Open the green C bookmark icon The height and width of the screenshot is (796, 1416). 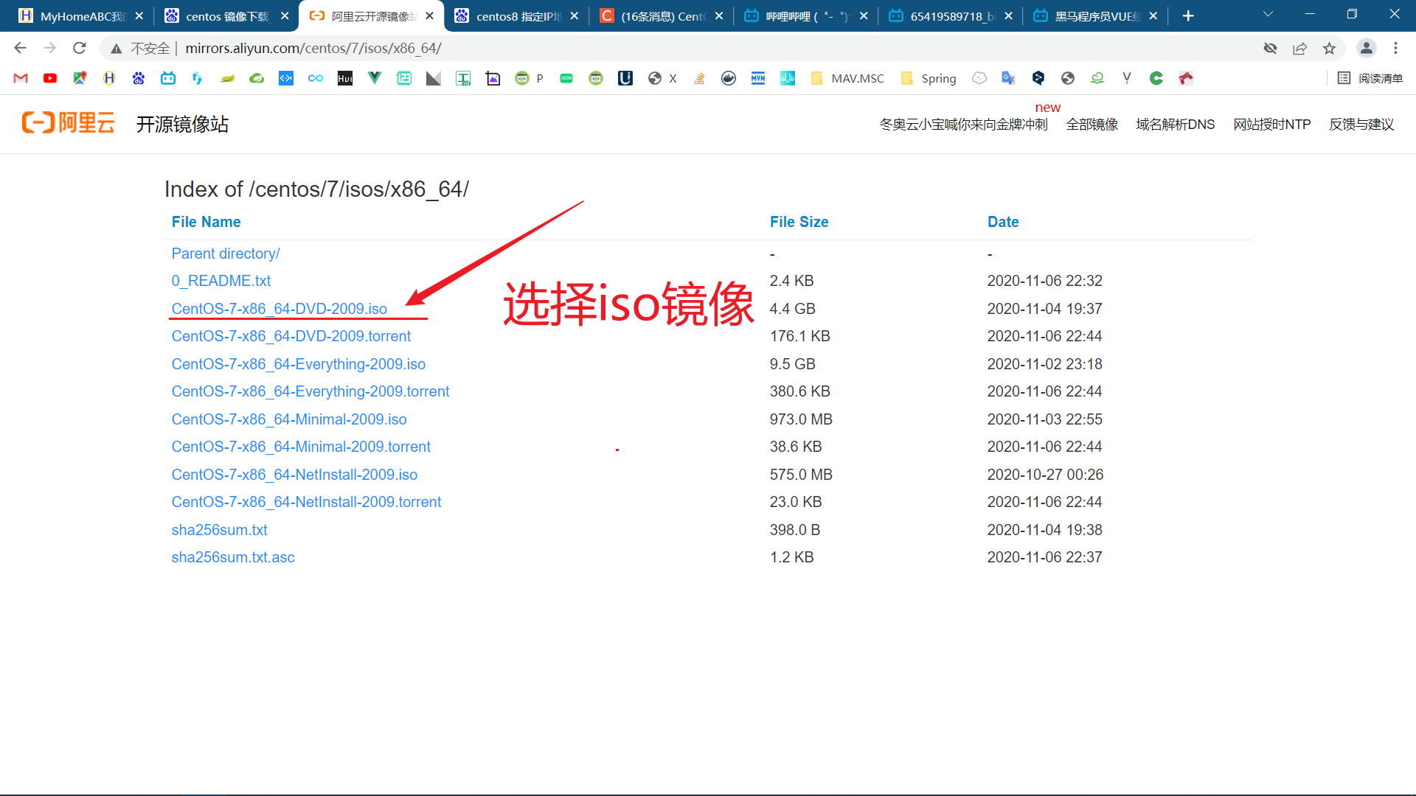tap(1156, 78)
